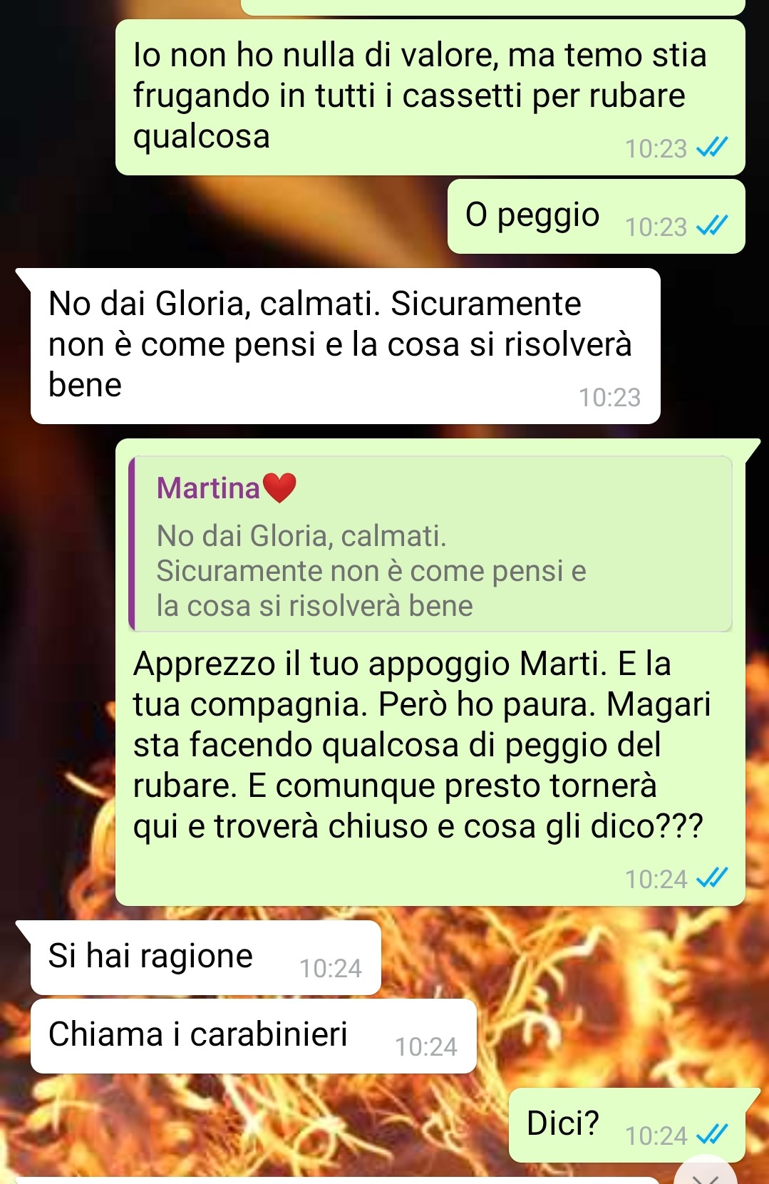Tap read-receipt checkmarks on 'O peggio' message
769x1184 pixels.
[711, 227]
